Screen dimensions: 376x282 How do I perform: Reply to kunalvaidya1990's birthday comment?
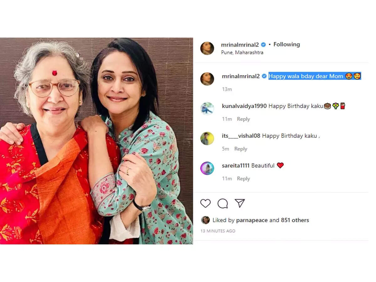click(243, 119)
